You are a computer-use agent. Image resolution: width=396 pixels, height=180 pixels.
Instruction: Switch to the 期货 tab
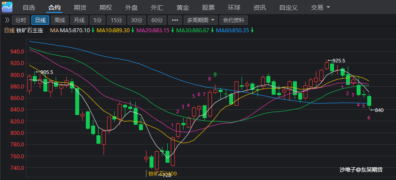pyautogui.click(x=80, y=8)
